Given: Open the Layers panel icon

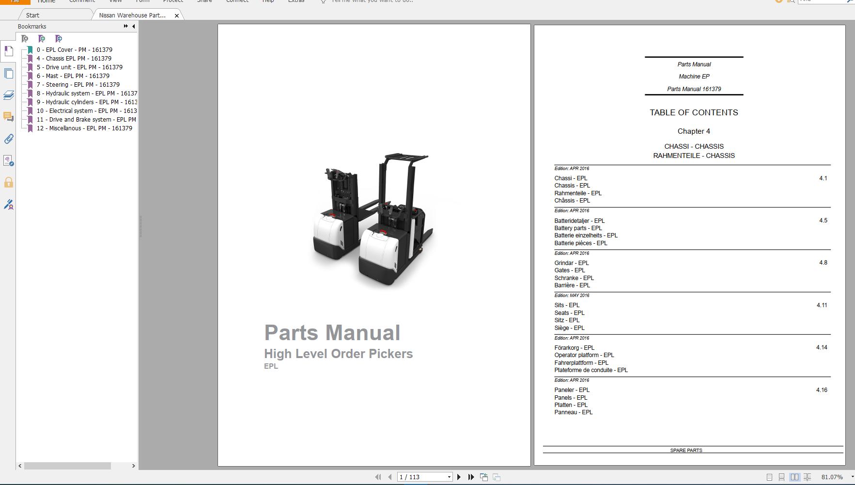Looking at the screenshot, I should tap(8, 95).
